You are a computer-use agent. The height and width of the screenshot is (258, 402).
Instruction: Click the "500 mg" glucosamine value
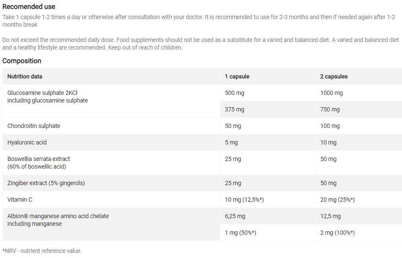[x=234, y=93]
